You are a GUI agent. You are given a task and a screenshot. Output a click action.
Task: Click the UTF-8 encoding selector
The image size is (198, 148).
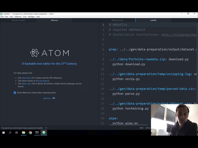(x=148, y=128)
